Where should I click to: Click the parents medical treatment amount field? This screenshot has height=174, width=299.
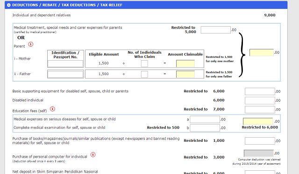[x=215, y=30]
